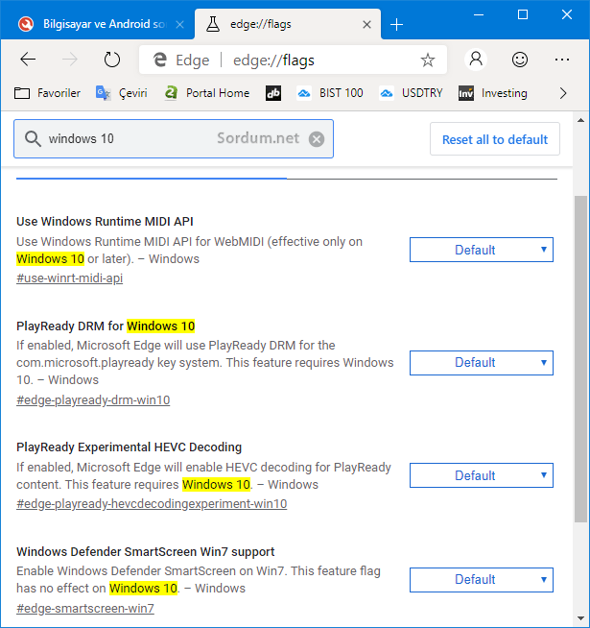Viewport: 590px width, 628px height.
Task: Click the Use Windows Runtime MIDI API title
Action: (x=105, y=221)
